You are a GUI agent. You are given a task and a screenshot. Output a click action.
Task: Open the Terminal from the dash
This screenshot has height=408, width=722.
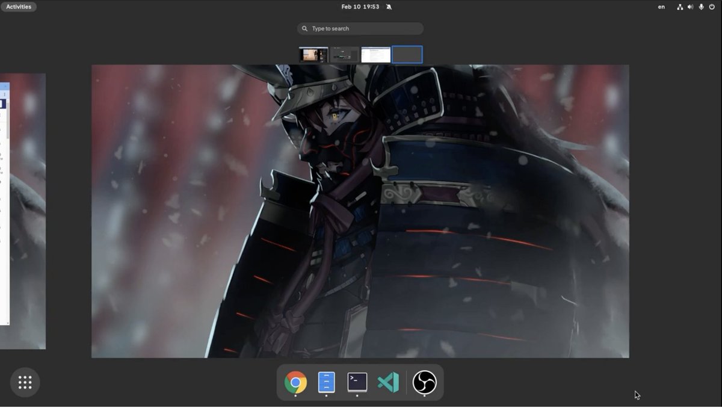click(357, 382)
